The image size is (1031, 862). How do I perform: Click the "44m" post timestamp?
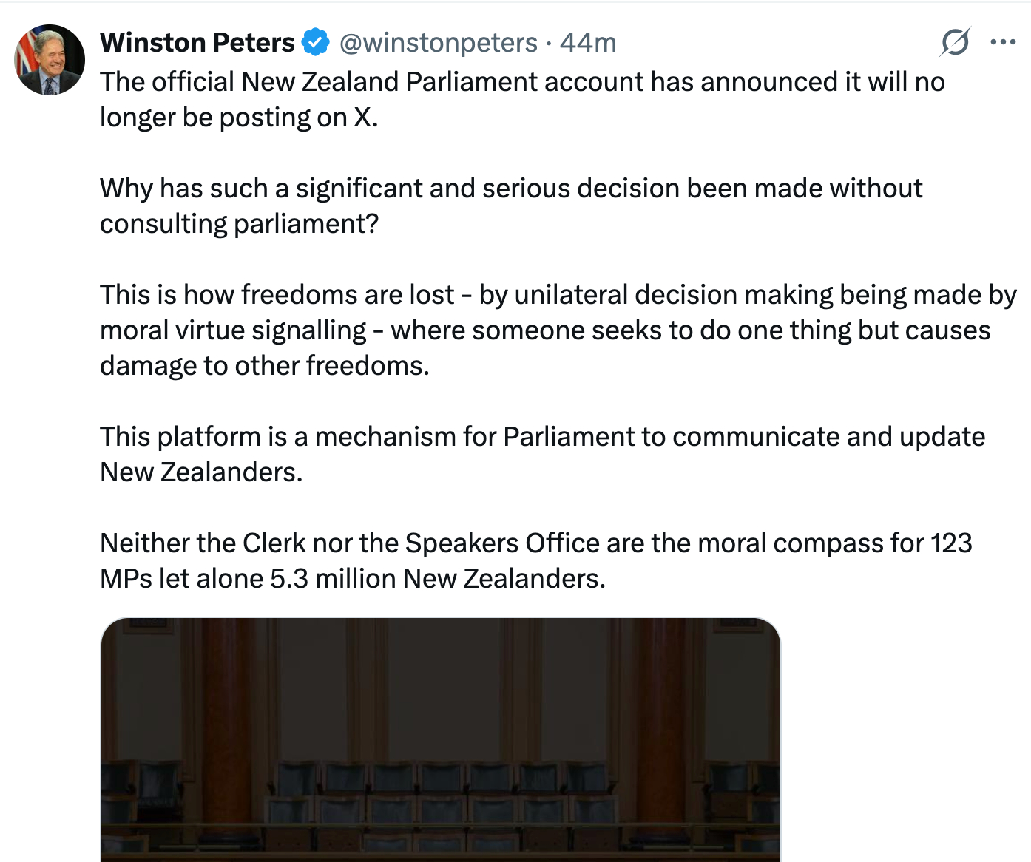[x=588, y=43]
